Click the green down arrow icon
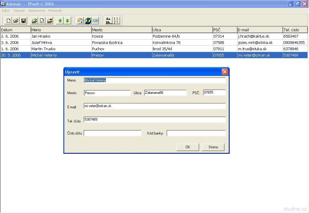The height and width of the screenshot is (213, 309). pos(68,21)
